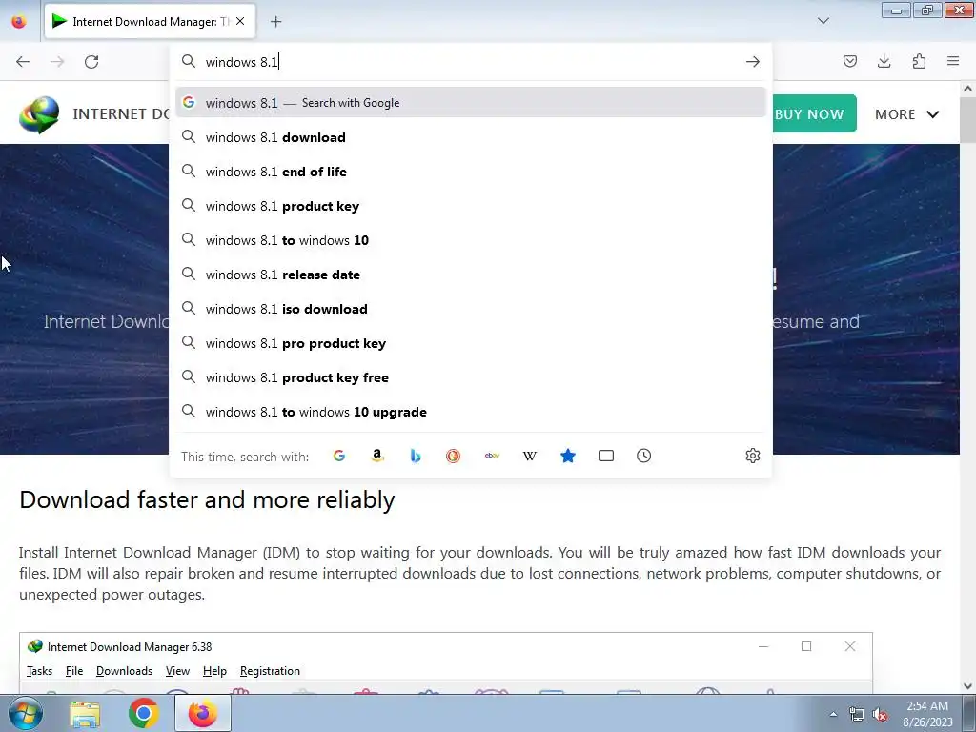This screenshot has height=732, width=976.
Task: Click the Internet Download Manager logo
Action: coord(39,114)
